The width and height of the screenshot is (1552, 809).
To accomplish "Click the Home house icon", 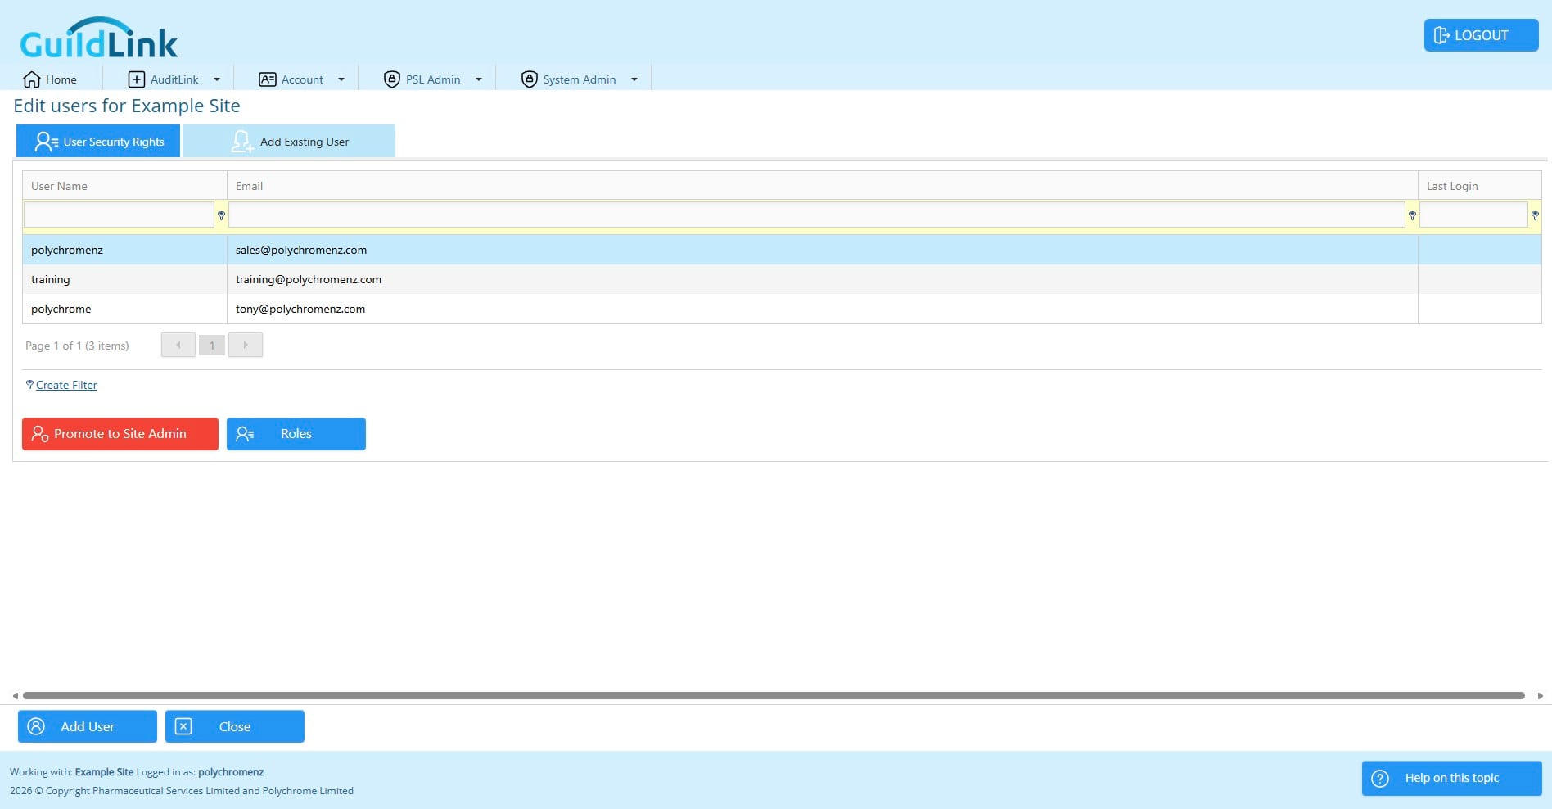I will [x=32, y=79].
